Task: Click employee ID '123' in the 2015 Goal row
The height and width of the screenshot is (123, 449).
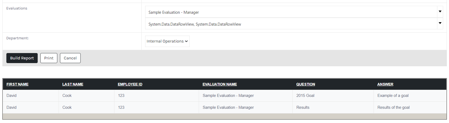Action: coord(121,96)
